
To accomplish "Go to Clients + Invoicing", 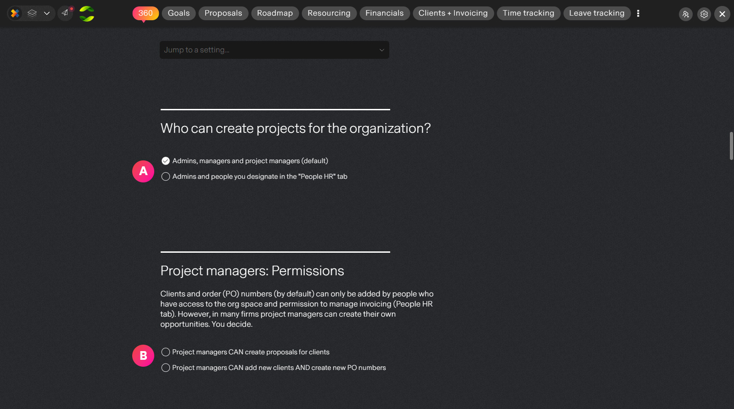I will pos(453,13).
